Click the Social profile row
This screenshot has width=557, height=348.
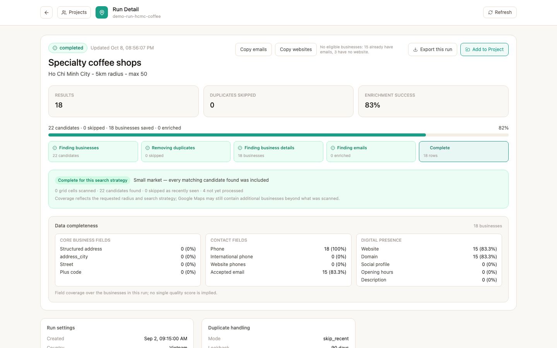[429, 264]
